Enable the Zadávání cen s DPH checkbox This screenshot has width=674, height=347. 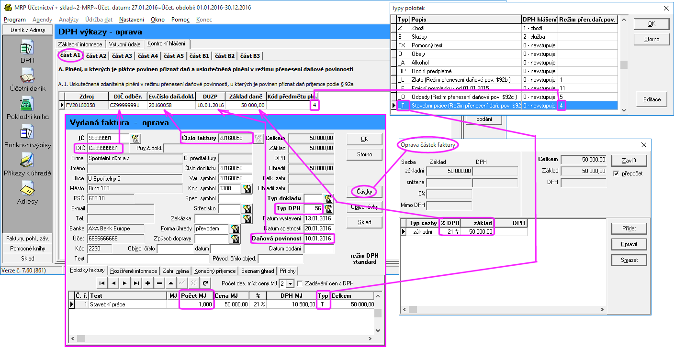(x=300, y=283)
